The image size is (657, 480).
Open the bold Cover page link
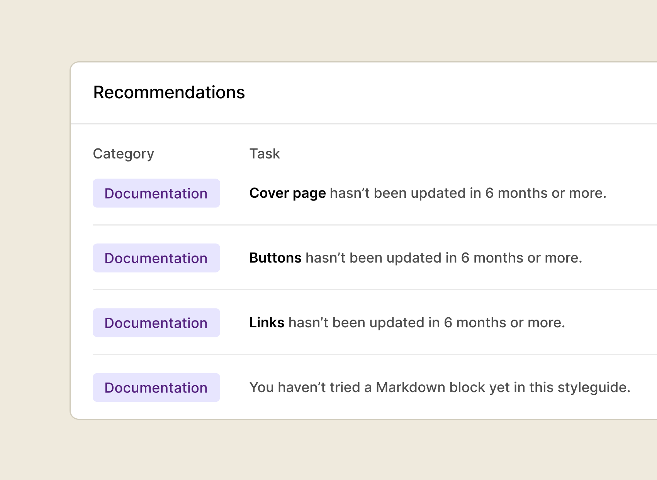[287, 193]
